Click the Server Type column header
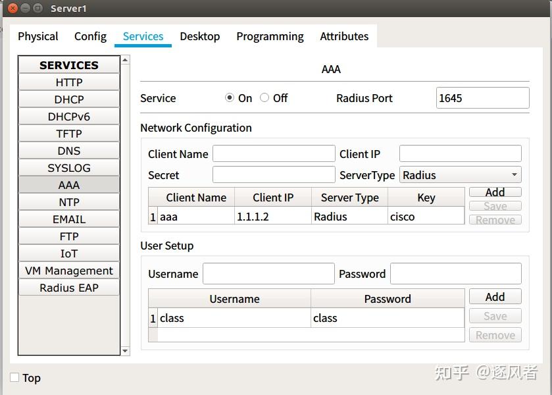552x395 pixels. pos(349,197)
